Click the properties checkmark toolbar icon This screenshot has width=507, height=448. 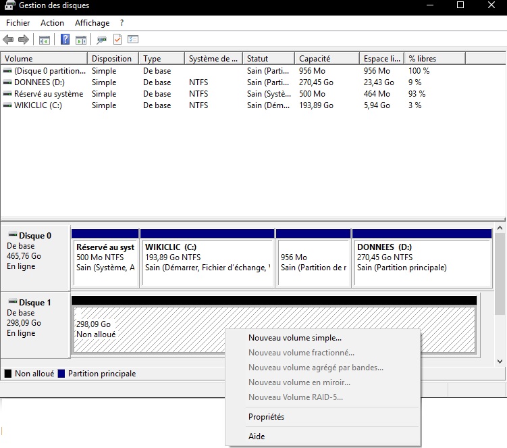[x=117, y=39]
